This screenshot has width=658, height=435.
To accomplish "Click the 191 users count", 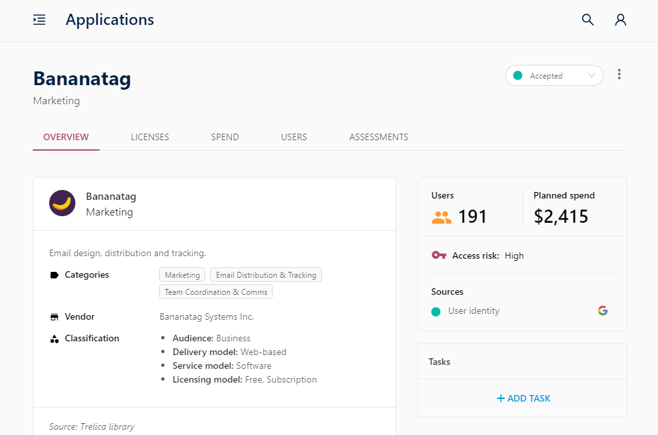I will pos(472,217).
